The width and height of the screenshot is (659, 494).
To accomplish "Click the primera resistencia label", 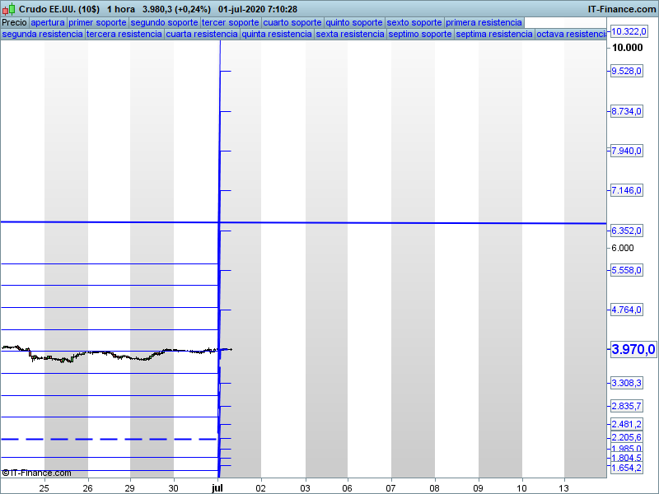I will pyautogui.click(x=484, y=22).
